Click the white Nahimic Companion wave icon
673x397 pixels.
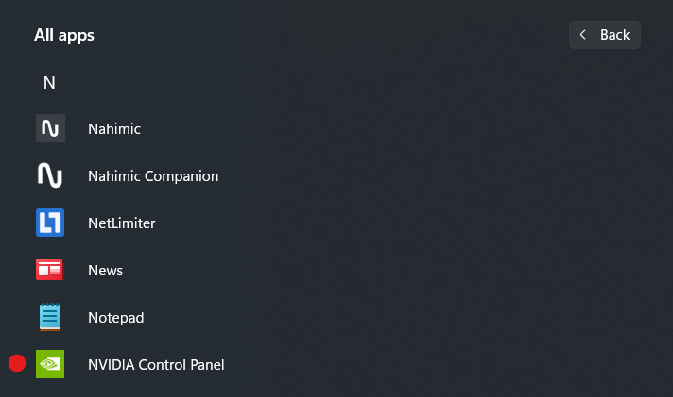pyautogui.click(x=50, y=175)
